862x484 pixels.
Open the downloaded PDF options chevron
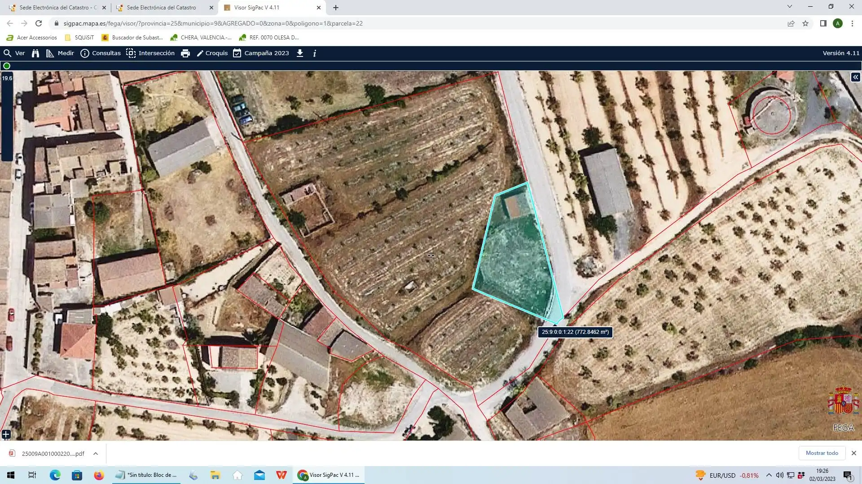click(96, 454)
